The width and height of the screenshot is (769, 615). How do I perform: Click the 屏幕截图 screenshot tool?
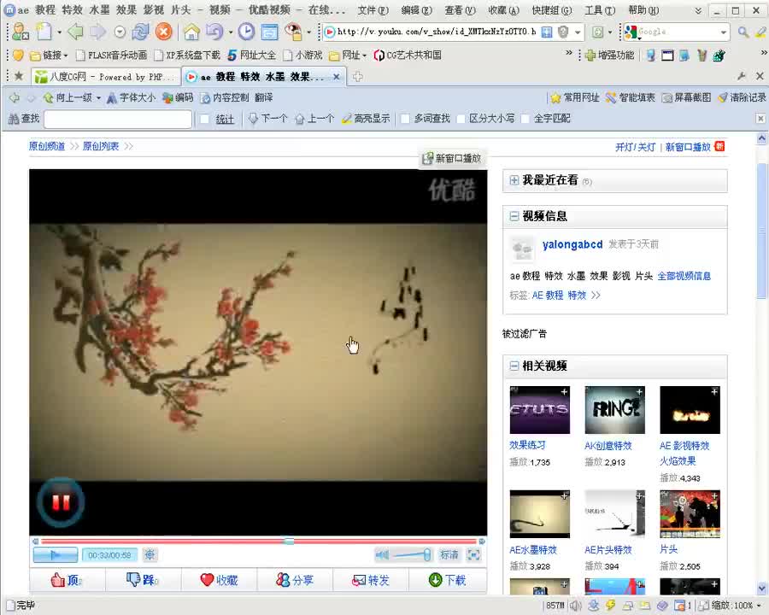686,97
